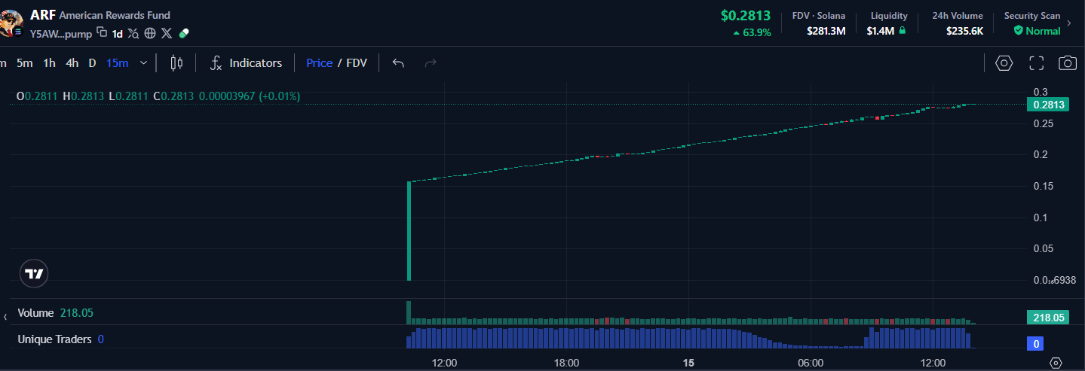Image resolution: width=1085 pixels, height=371 pixels.
Task: Click the 218.05 volume axis label
Action: [x=1048, y=318]
